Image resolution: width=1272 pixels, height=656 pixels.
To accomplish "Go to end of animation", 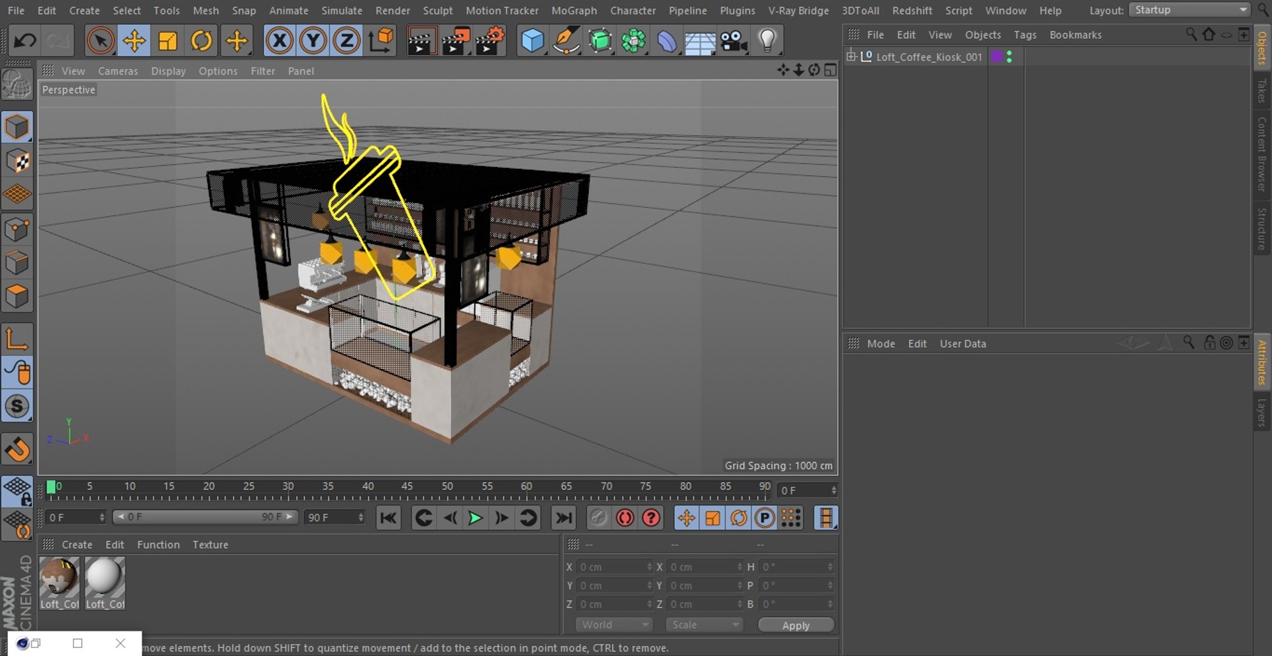I will tap(563, 518).
